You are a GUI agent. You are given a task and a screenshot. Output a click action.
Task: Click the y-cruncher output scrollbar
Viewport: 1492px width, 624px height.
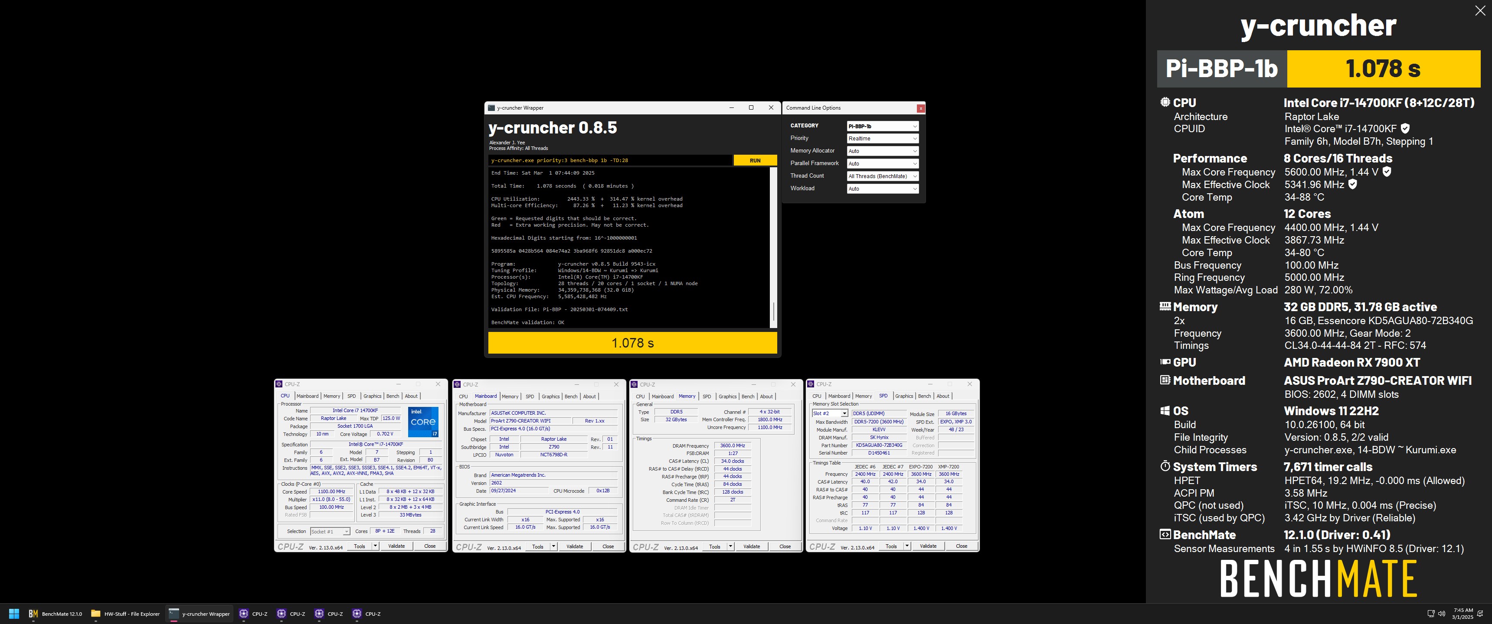click(772, 248)
